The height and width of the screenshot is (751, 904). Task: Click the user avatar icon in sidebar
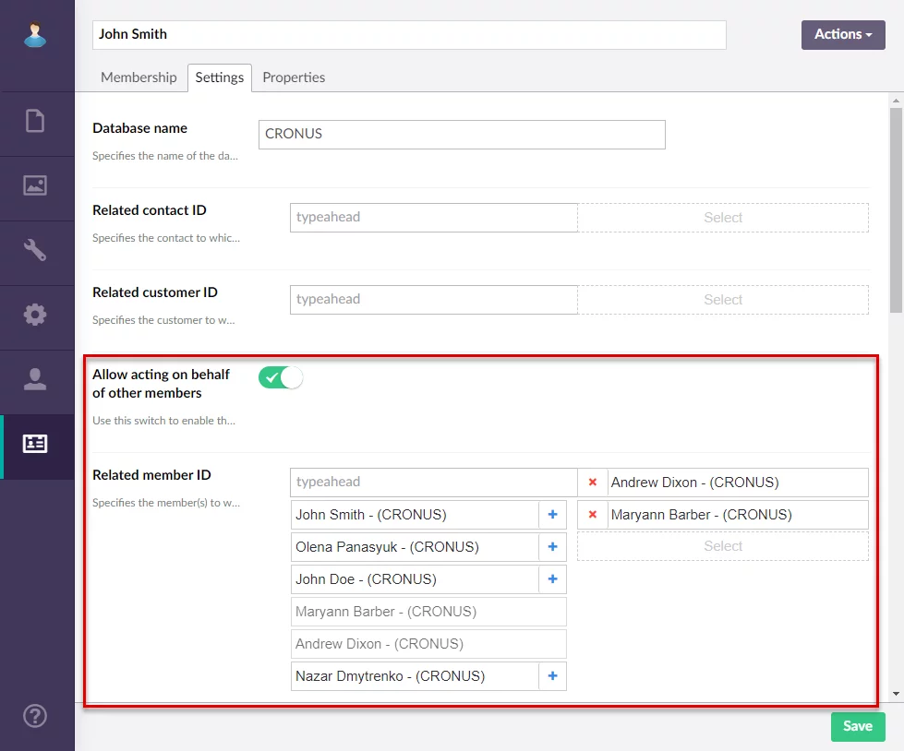[35, 35]
